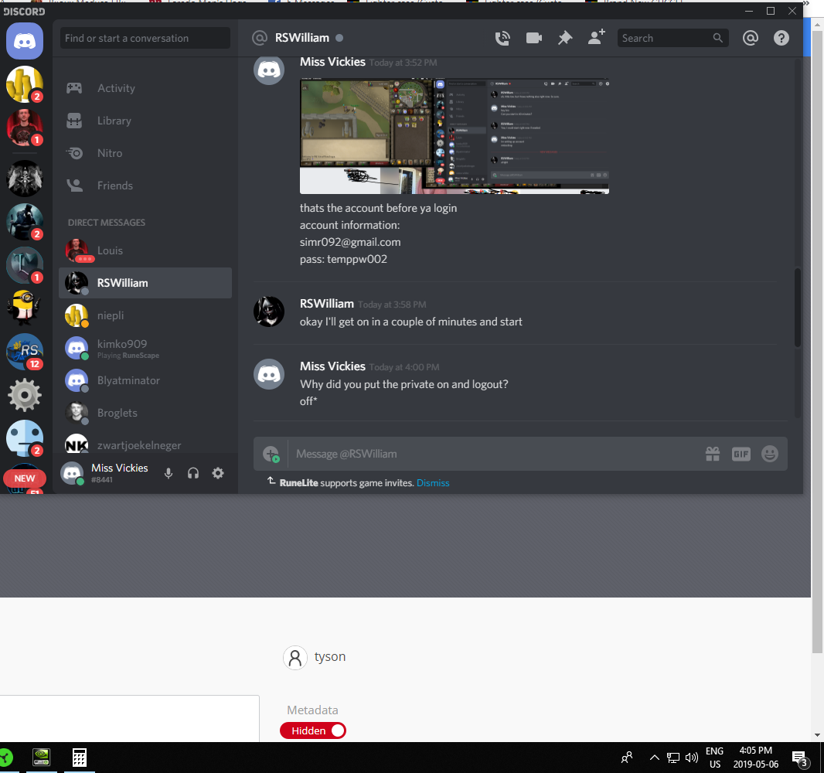Viewport: 824px width, 773px height.
Task: Open the calculator in taskbar
Action: (x=80, y=758)
